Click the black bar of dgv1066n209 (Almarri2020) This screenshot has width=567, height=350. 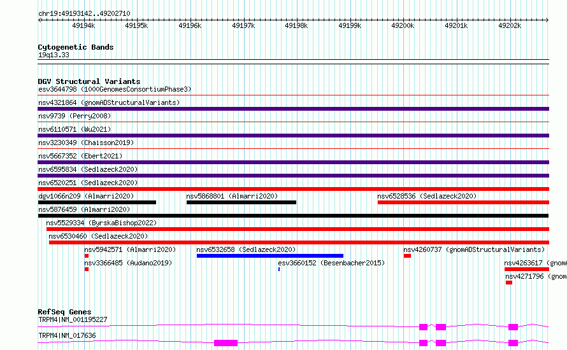pyautogui.click(x=97, y=202)
